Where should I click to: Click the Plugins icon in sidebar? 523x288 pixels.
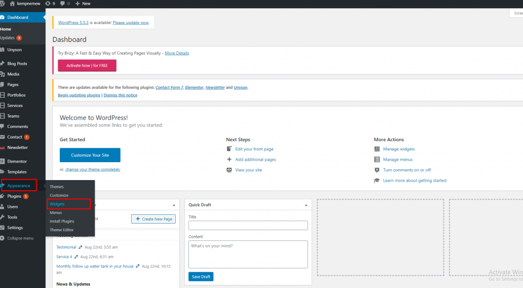click(x=2, y=196)
